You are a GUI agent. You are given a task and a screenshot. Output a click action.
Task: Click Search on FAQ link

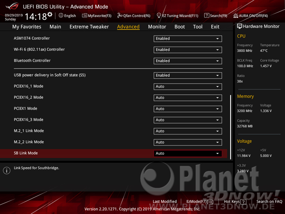[269, 201]
